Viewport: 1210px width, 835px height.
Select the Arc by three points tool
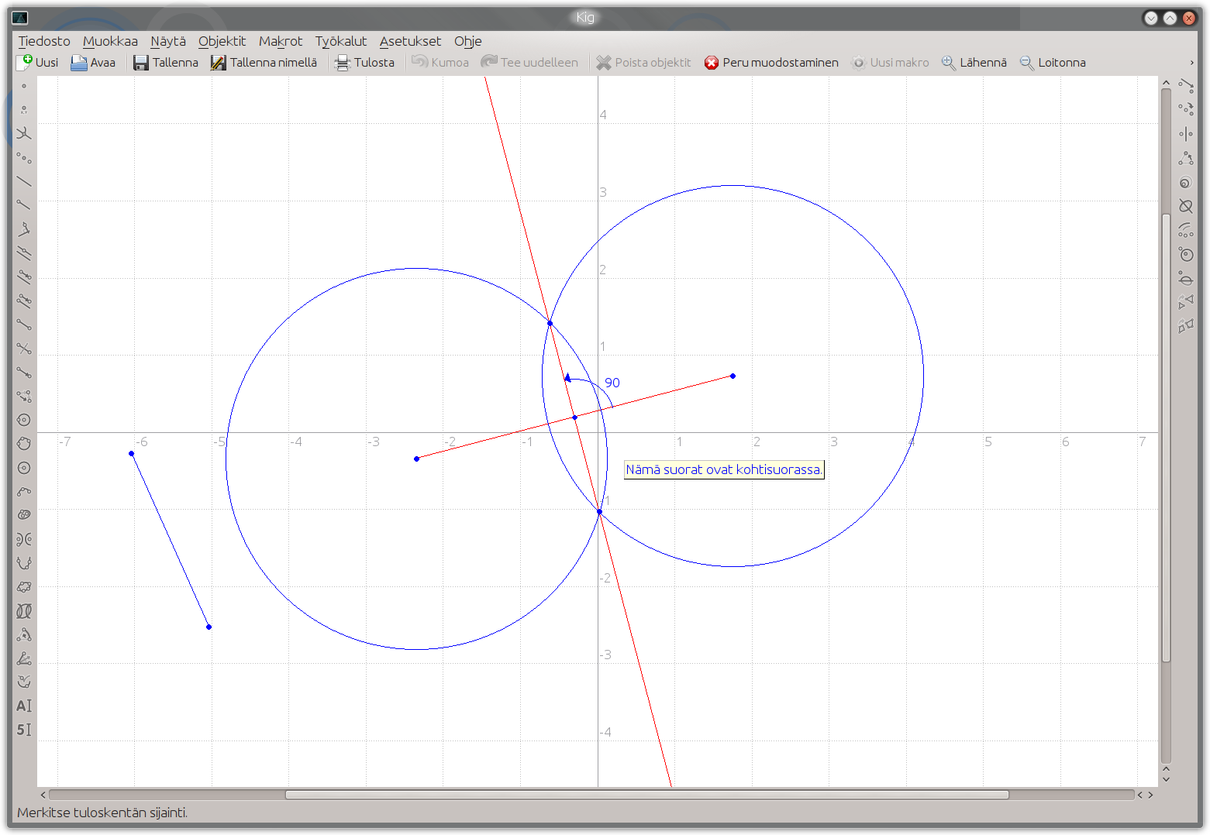point(24,492)
